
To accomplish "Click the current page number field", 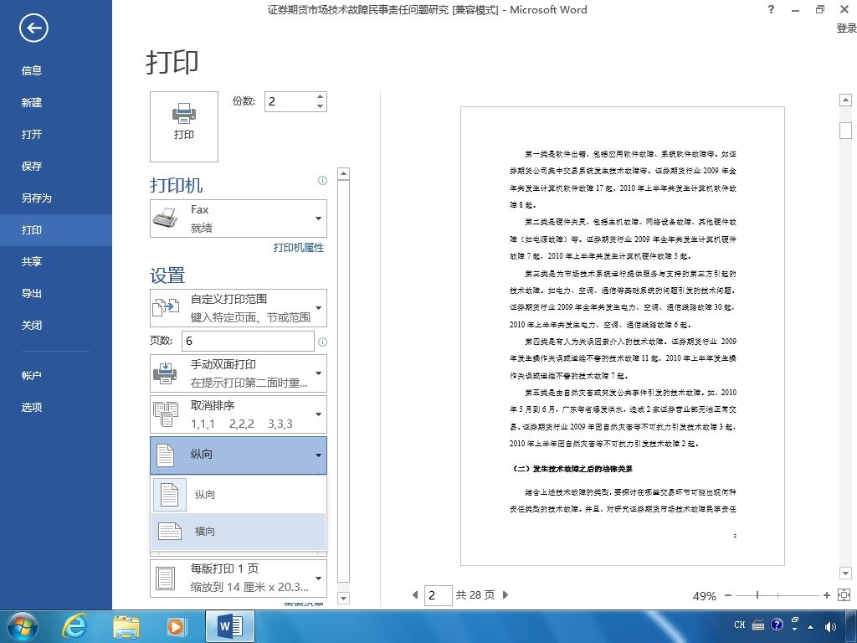I will (x=438, y=595).
